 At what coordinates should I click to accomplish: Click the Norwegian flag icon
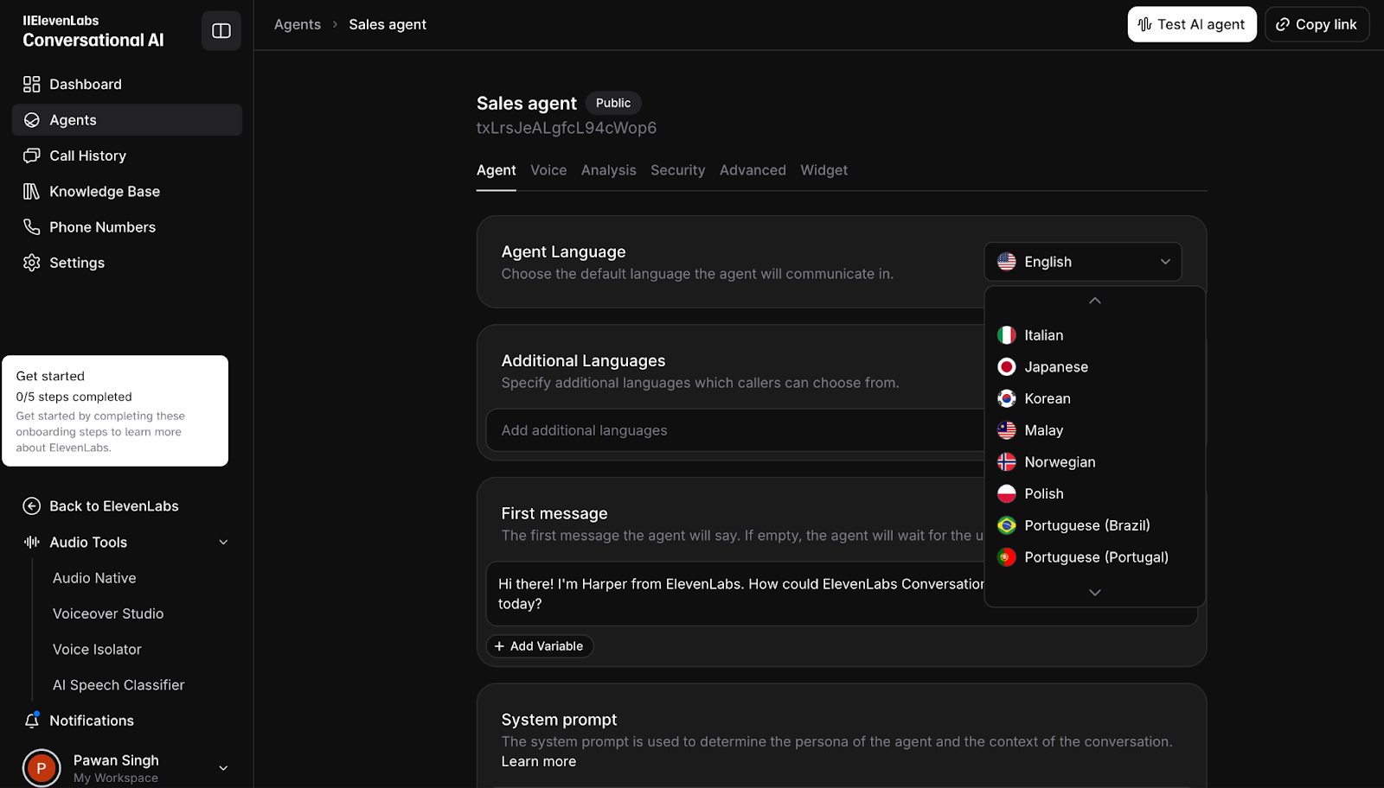(1007, 462)
